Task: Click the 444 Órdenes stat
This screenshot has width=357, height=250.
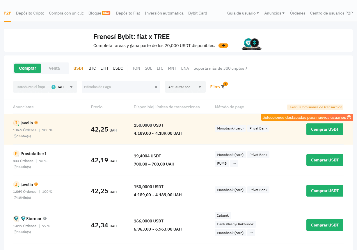Action: 23,161
